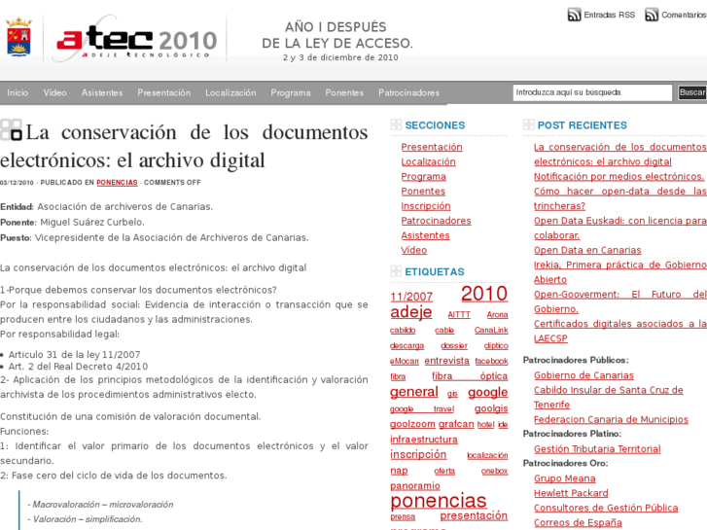Select the cabildo tag
The width and height of the screenshot is (707, 530).
[x=403, y=331]
